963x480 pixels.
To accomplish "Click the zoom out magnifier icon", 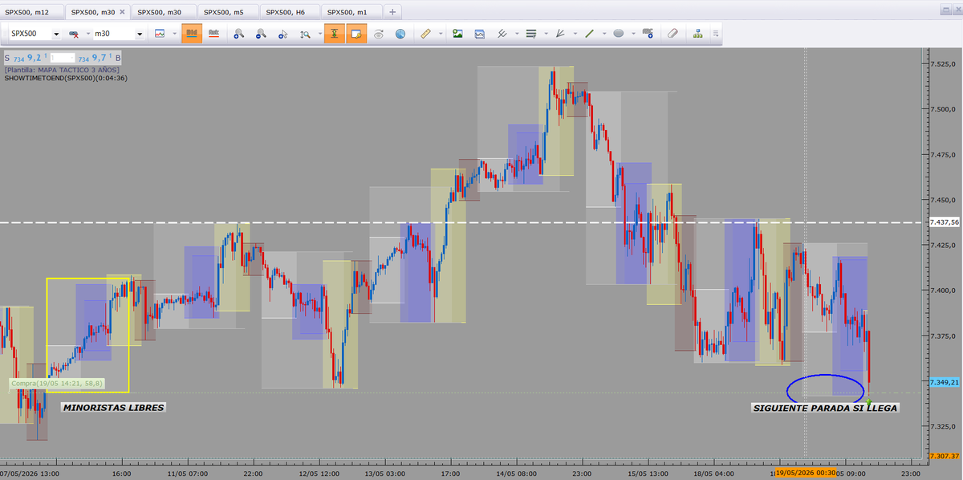I will [x=261, y=34].
